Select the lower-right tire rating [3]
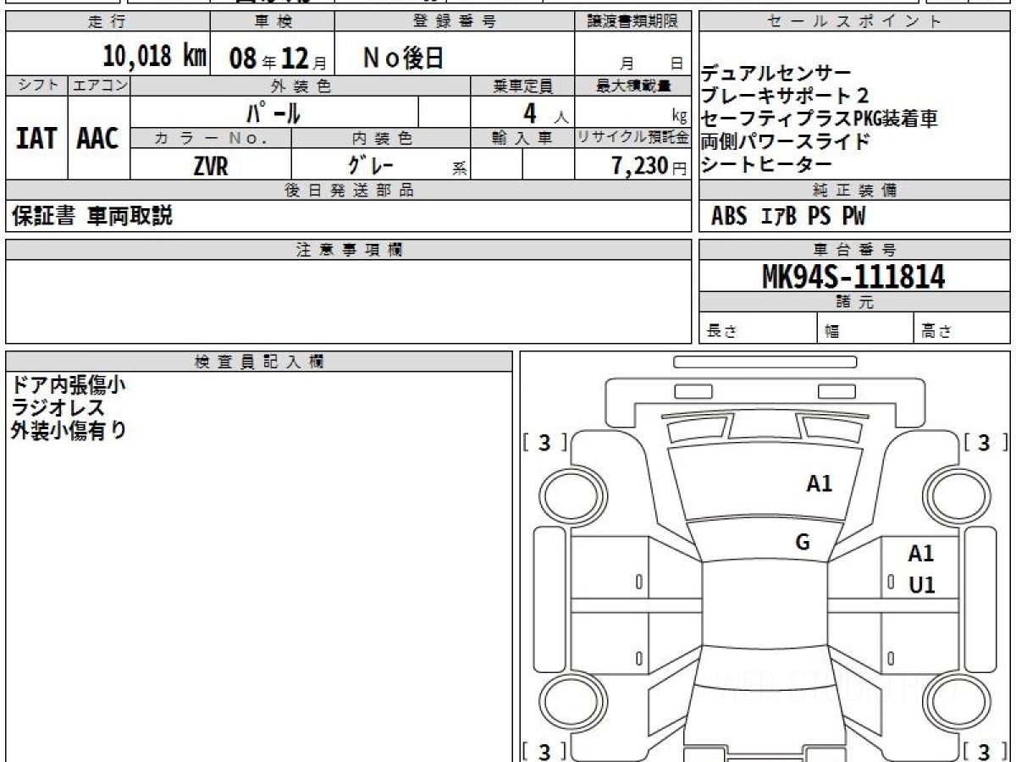This screenshot has width=1016, height=762. [986, 750]
